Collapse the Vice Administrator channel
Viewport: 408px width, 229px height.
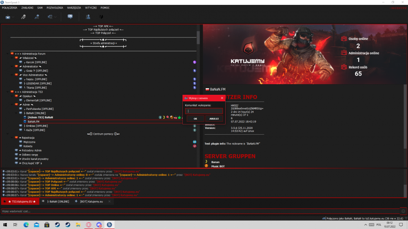tap(12, 75)
